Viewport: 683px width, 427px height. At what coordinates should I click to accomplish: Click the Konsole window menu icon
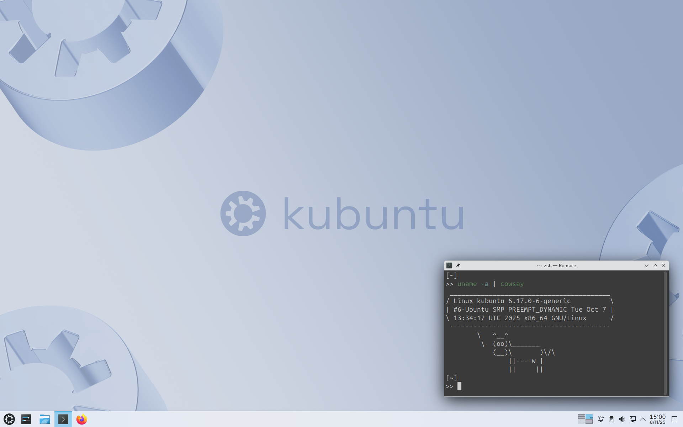(449, 265)
